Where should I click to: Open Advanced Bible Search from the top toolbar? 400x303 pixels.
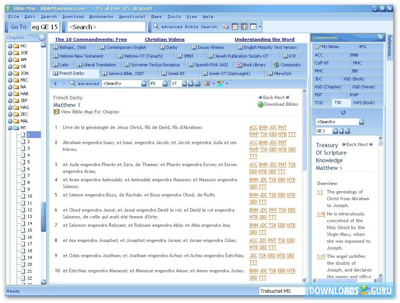tap(185, 27)
